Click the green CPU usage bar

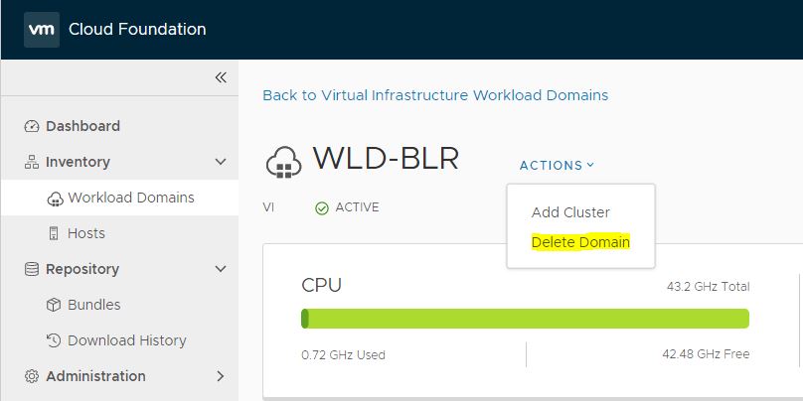pyautogui.click(x=525, y=319)
